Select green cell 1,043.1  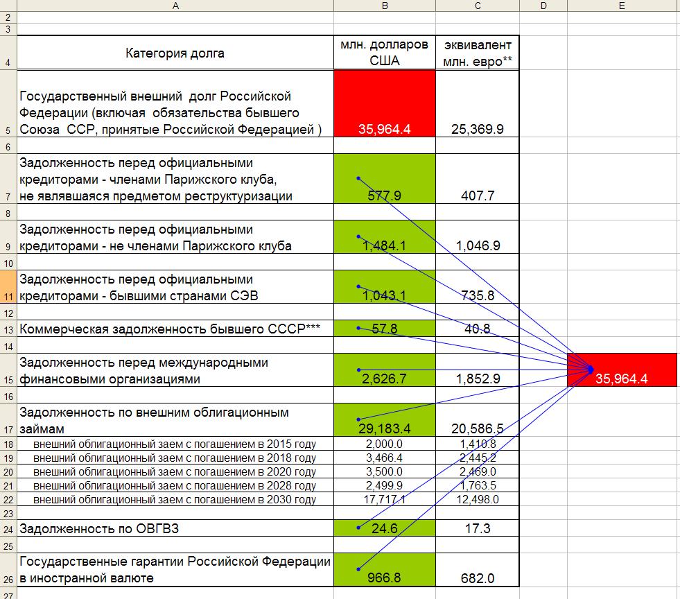[x=385, y=287]
